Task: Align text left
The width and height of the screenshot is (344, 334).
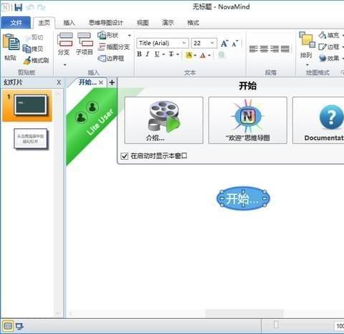Action: tap(253, 49)
